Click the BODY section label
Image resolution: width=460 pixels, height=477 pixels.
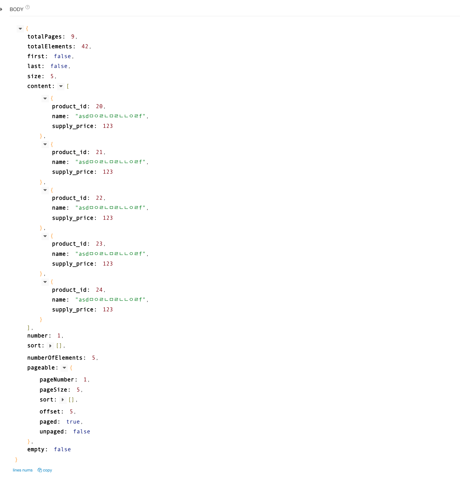(x=16, y=9)
